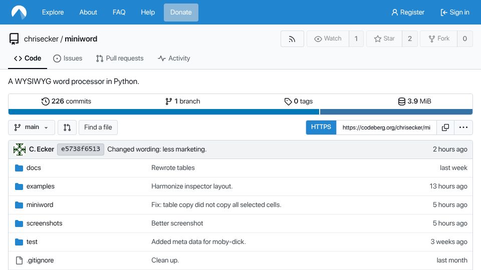Click the examples folder icon

coord(19,186)
